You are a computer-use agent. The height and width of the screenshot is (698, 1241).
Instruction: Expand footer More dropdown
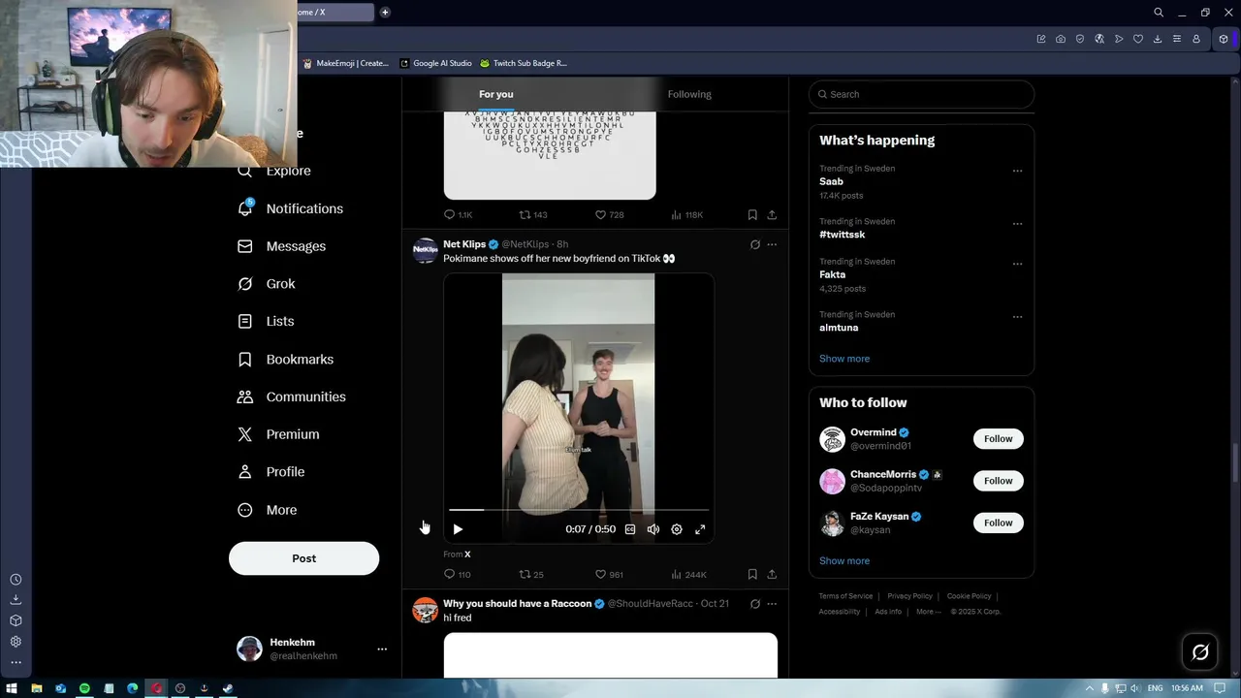pos(928,612)
